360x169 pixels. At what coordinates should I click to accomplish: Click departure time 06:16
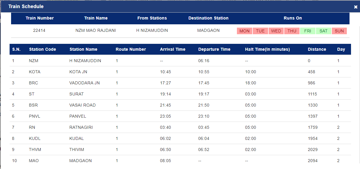click(x=204, y=61)
